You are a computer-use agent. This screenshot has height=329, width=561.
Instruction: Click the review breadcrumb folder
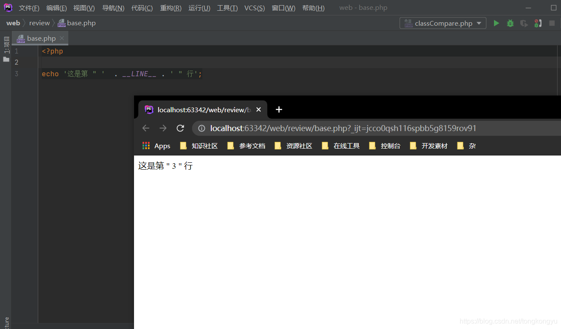(x=40, y=23)
